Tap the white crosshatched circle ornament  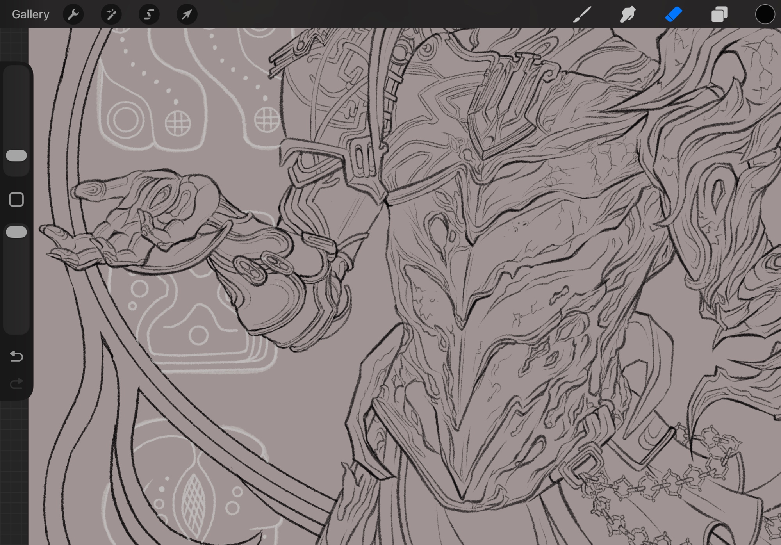(x=178, y=123)
